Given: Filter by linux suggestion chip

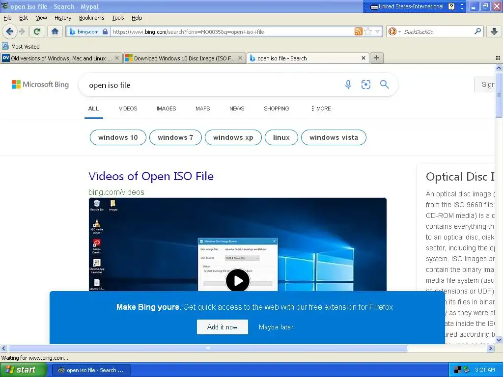Looking at the screenshot, I should coord(281,137).
